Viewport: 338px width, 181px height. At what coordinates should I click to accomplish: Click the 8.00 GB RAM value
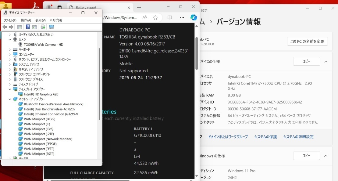234,95
